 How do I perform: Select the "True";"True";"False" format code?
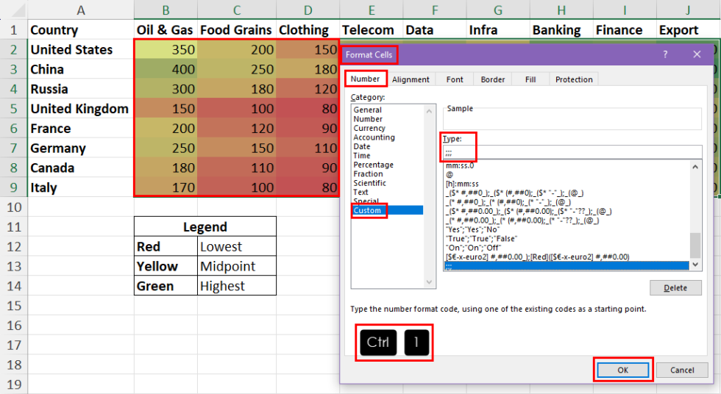pyautogui.click(x=481, y=238)
